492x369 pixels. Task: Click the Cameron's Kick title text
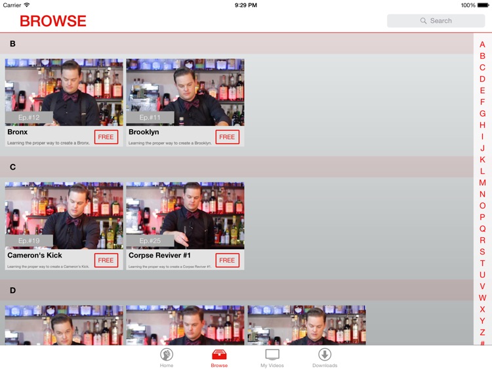[35, 255]
